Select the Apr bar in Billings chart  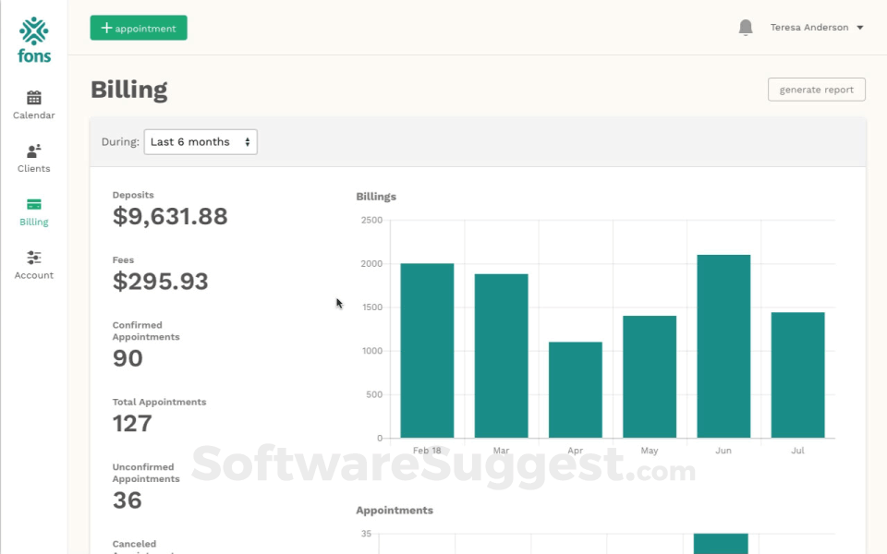[575, 390]
